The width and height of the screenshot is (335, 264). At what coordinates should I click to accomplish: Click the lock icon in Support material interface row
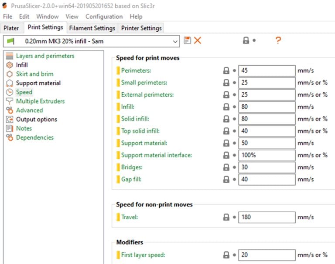click(x=226, y=155)
